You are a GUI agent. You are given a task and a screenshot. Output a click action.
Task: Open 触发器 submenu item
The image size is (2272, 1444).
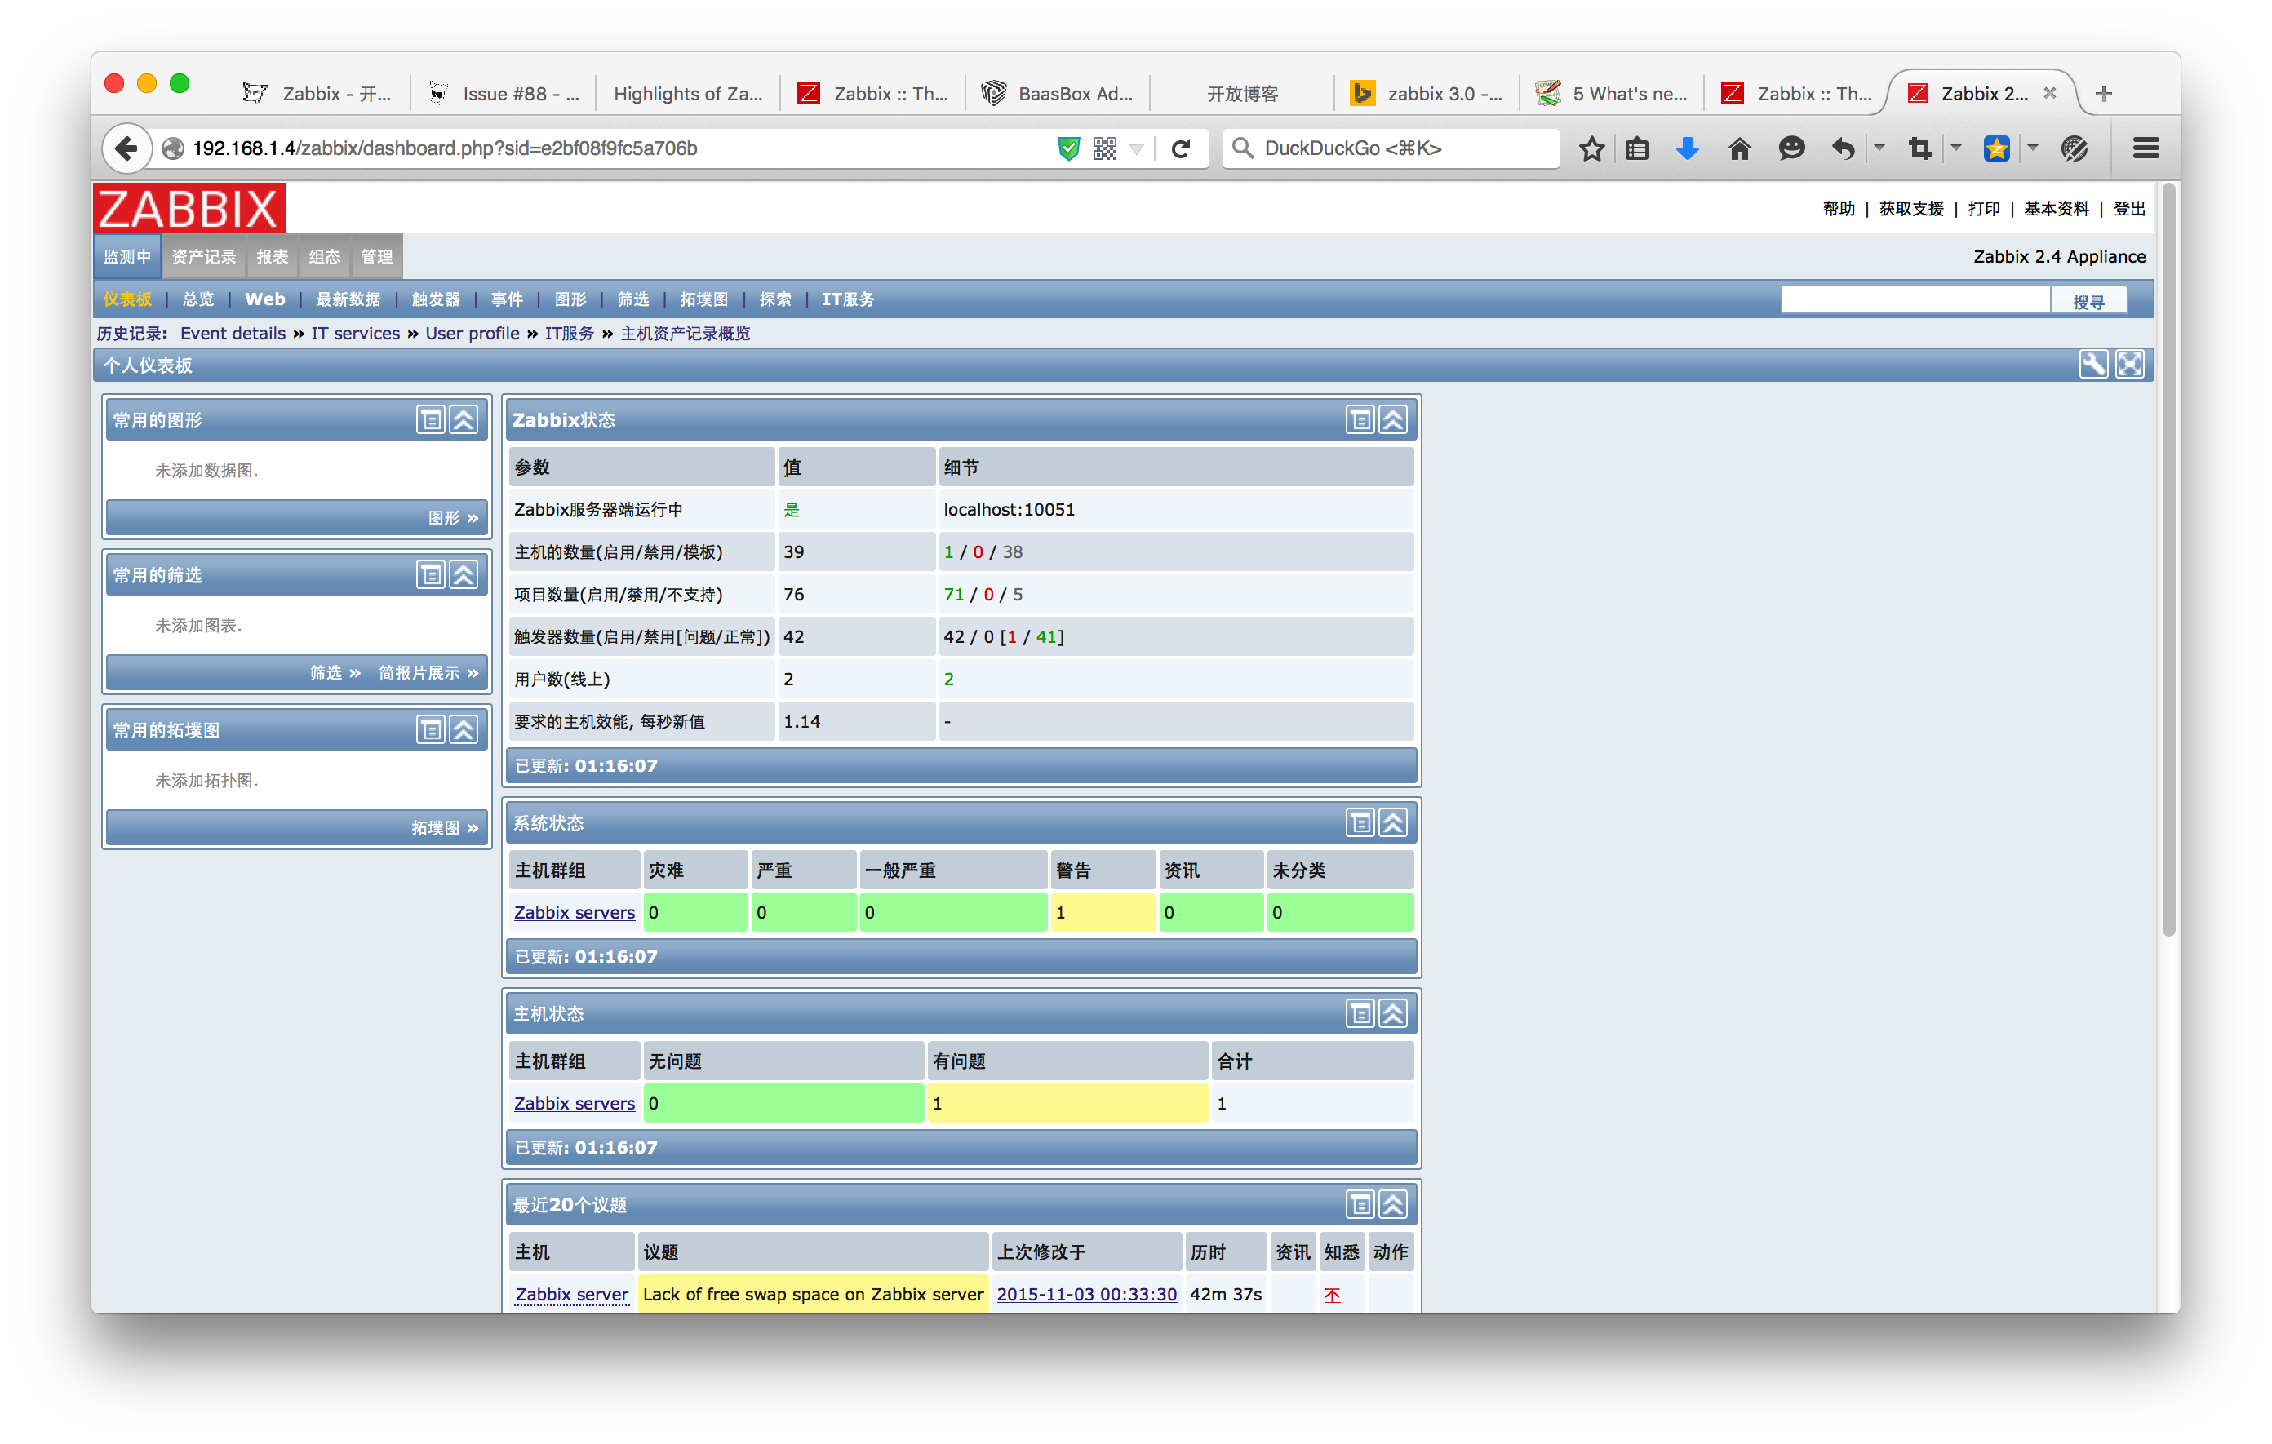point(436,299)
